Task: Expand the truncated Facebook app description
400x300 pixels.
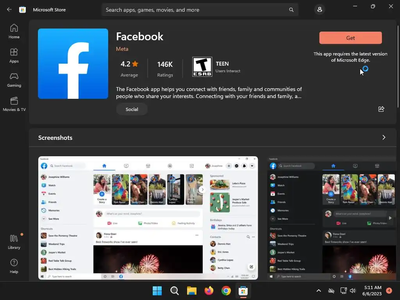Action: click(x=209, y=93)
